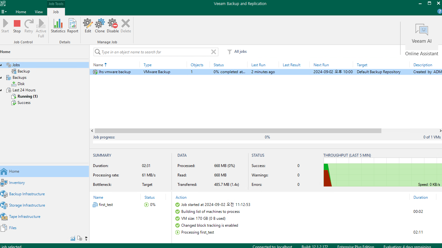Screen dimensions: 442x248
Task: Click the Start job icon
Action: (x=5, y=26)
